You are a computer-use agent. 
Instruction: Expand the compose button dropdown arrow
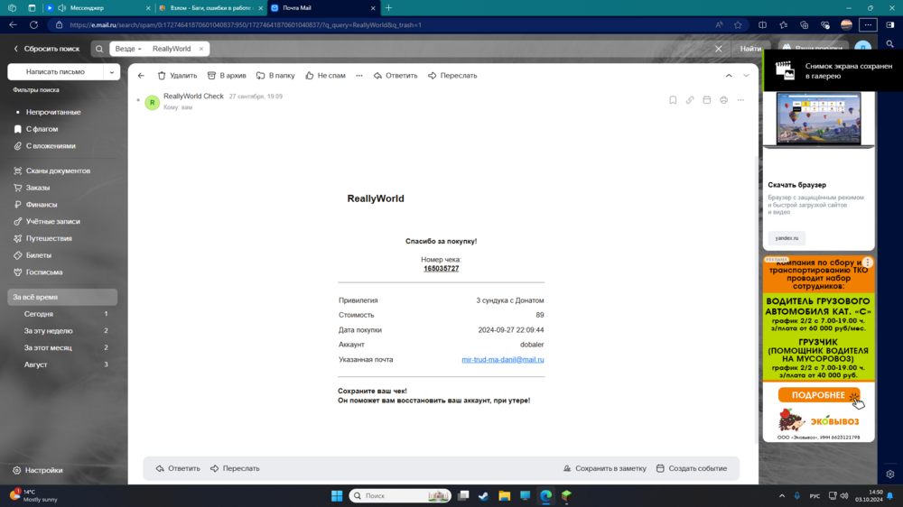112,72
